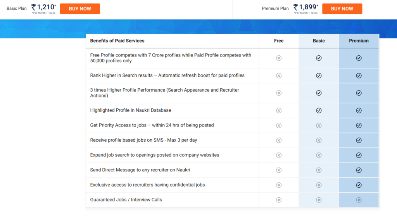Click Premium checkmark for confidential jobs row
Screen dimensions: 397x221
point(359,185)
